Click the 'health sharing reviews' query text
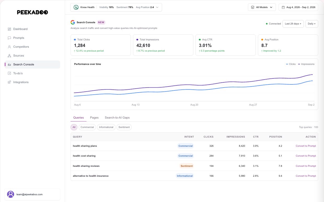The image size is (324, 202). [x=86, y=166]
